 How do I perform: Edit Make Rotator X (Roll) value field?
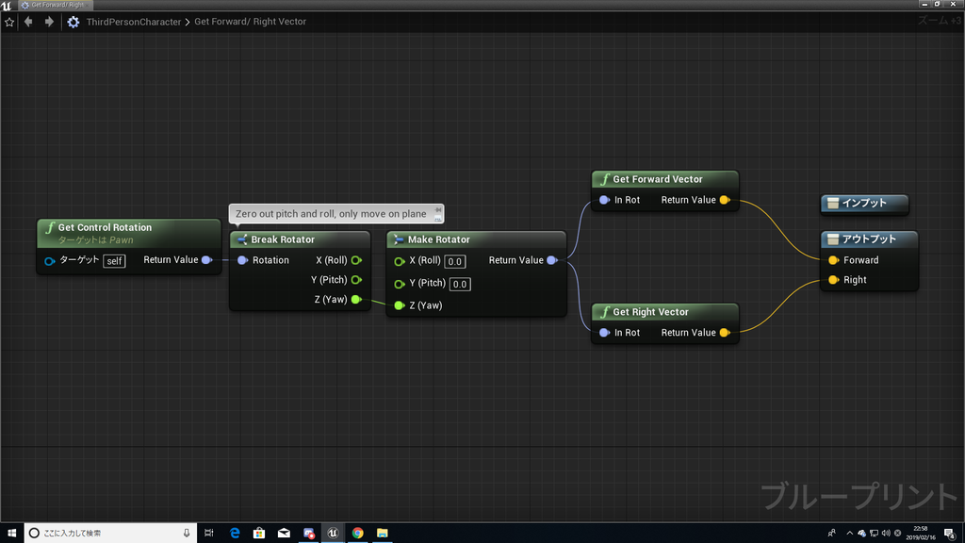point(455,262)
